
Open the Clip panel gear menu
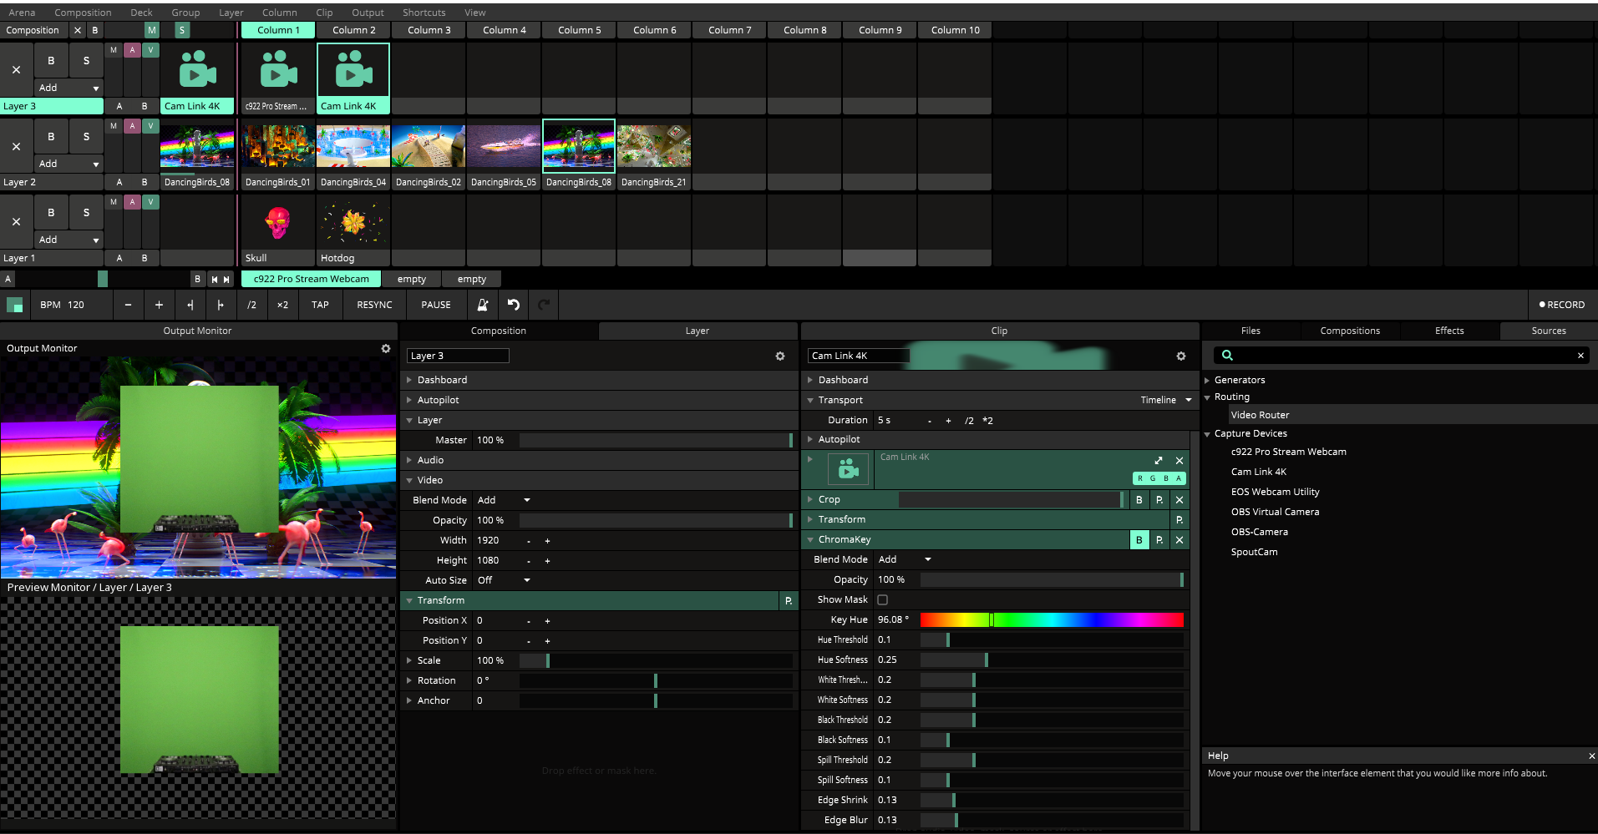click(x=1180, y=356)
